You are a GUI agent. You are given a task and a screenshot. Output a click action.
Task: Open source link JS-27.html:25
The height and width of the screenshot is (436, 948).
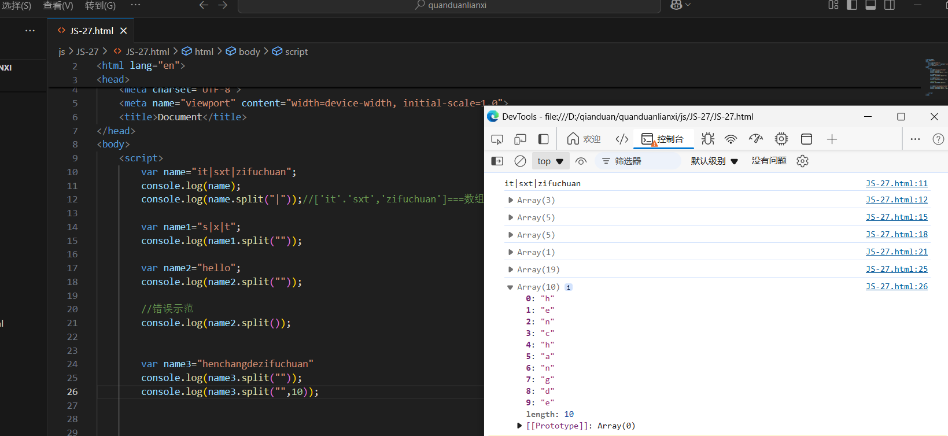click(x=897, y=269)
